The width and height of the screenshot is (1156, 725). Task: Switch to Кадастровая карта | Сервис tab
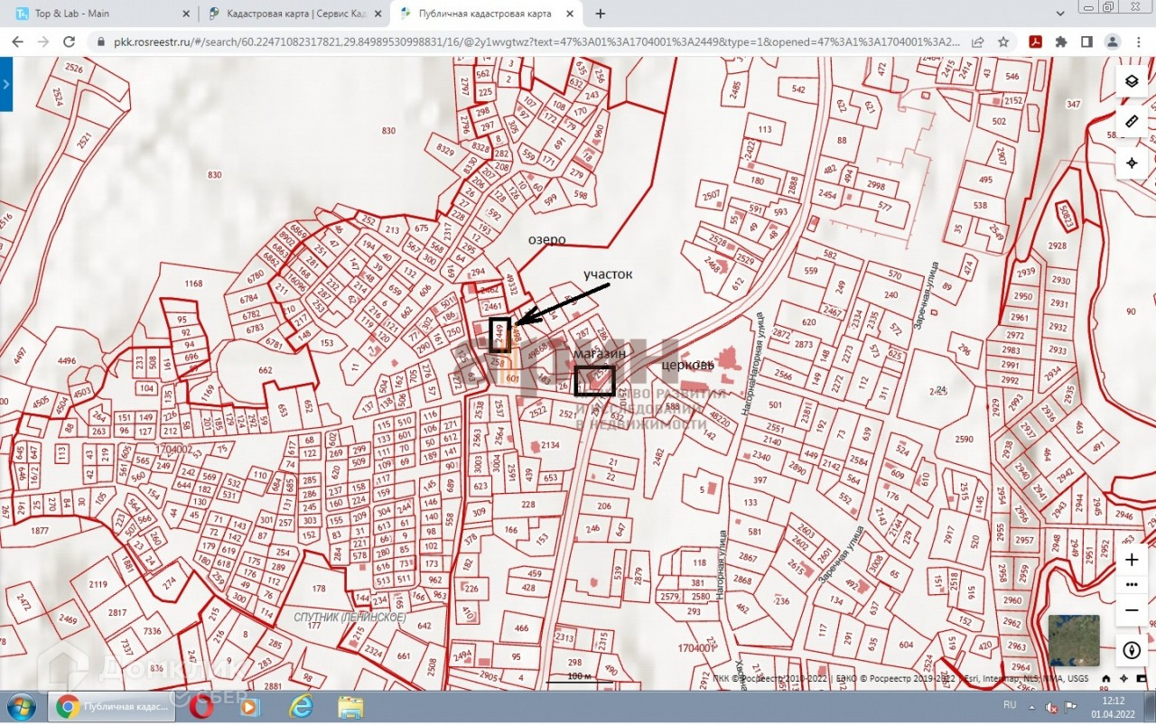pyautogui.click(x=289, y=14)
